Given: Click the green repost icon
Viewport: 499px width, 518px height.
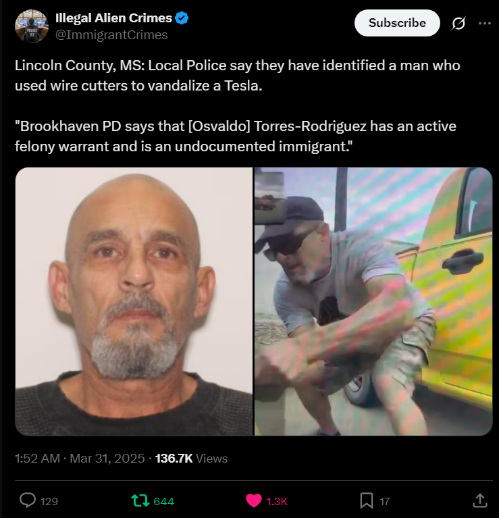Looking at the screenshot, I should point(141,500).
